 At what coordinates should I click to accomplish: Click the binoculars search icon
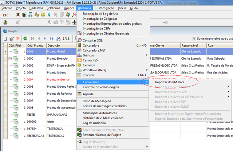point(58,39)
